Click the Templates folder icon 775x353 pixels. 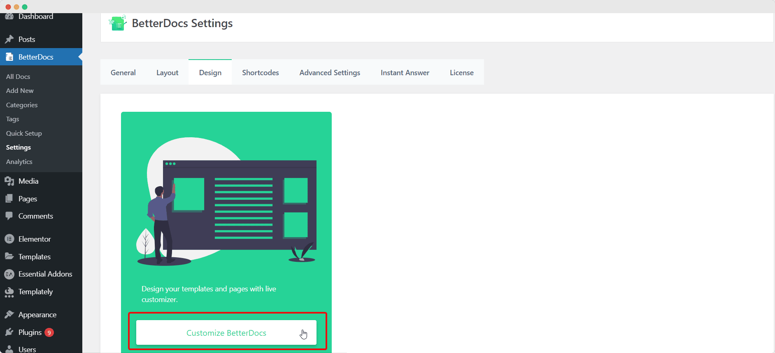[x=9, y=256]
